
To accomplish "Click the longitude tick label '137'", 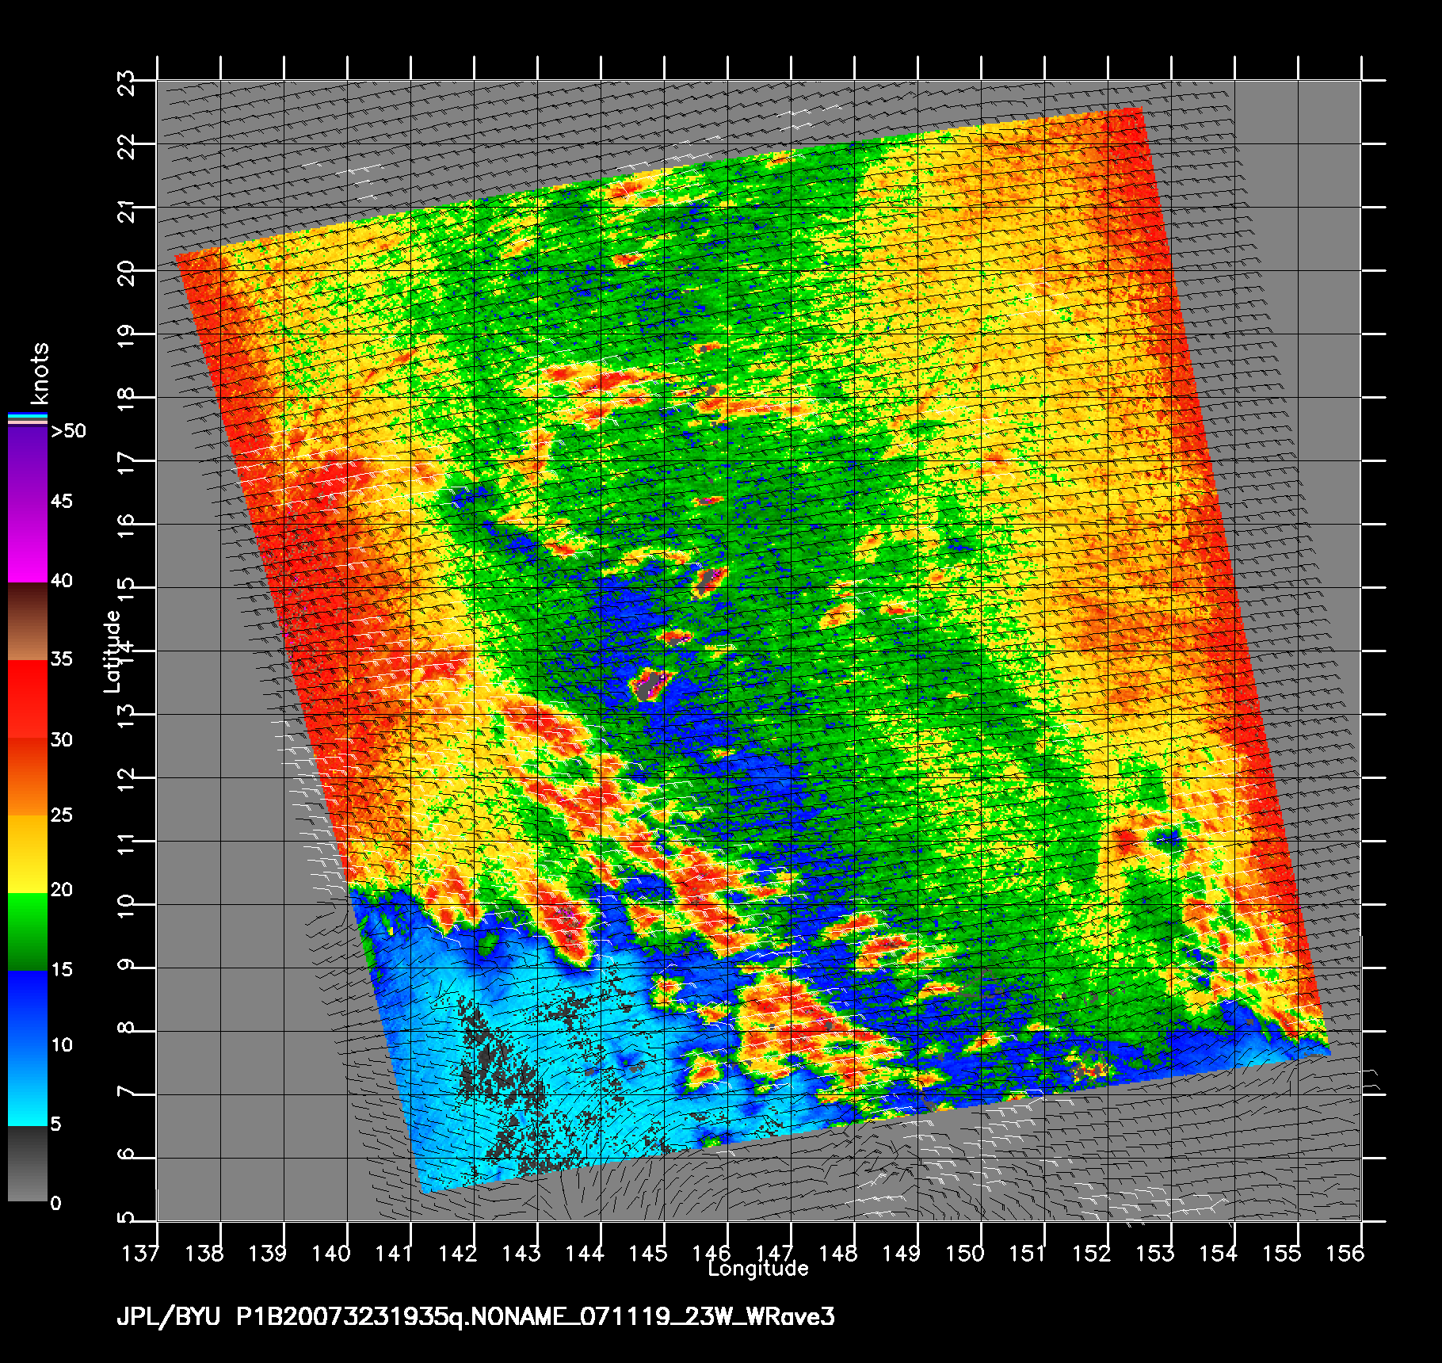I will 139,1253.
